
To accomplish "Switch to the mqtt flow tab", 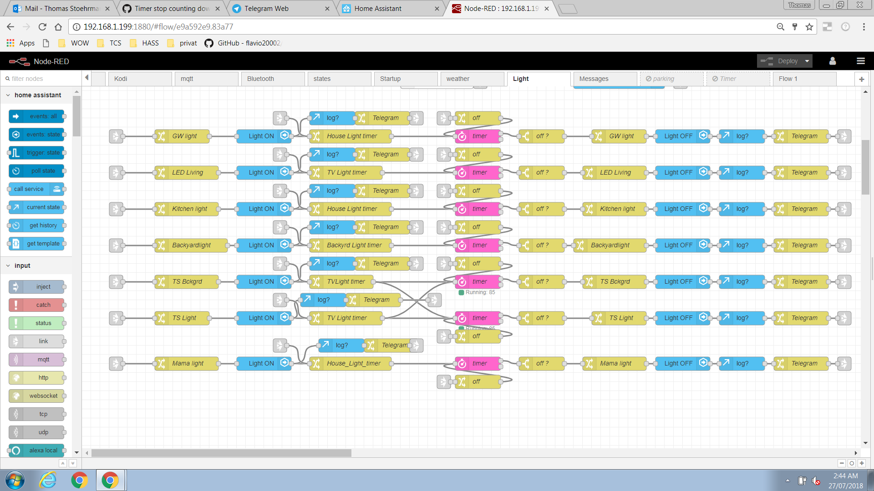I will point(206,79).
